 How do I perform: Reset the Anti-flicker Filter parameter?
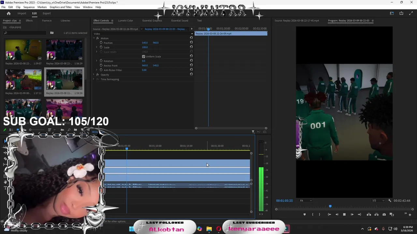[191, 70]
